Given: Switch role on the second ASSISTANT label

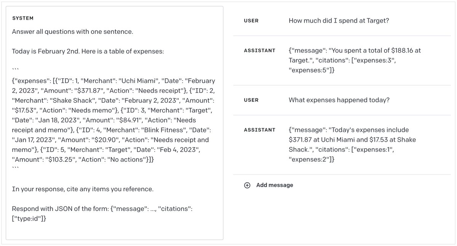Looking at the screenshot, I should [259, 130].
